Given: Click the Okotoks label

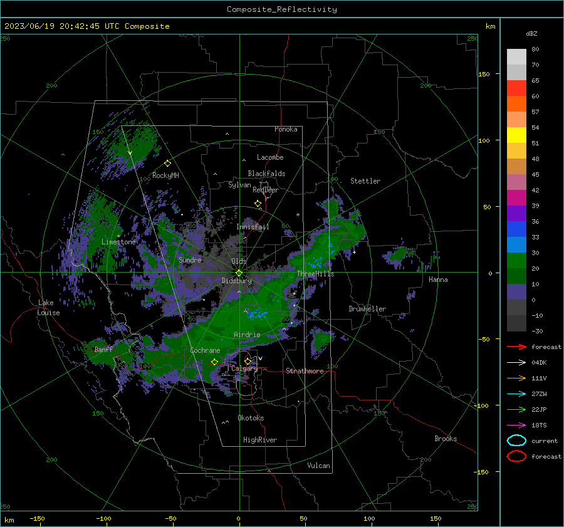Looking at the screenshot, I should pos(251,418).
